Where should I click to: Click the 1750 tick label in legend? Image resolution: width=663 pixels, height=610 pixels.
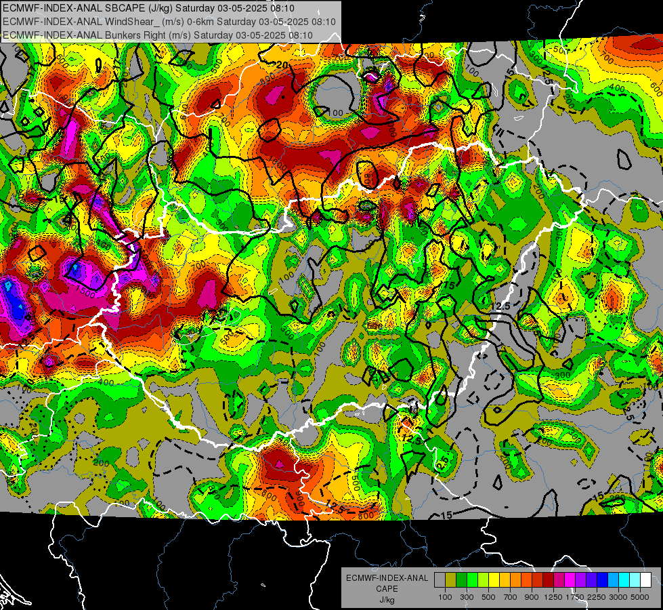tap(575, 597)
